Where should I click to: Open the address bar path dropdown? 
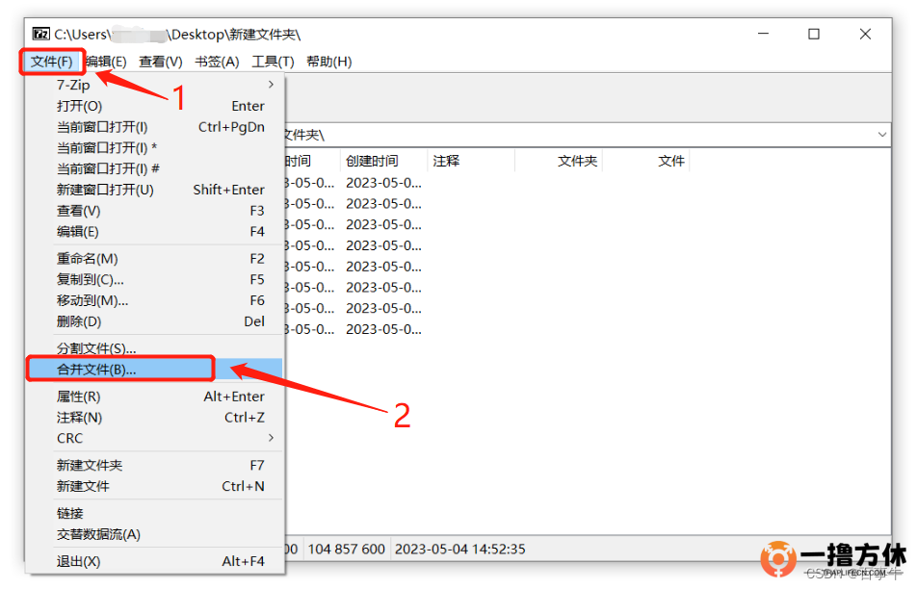(x=882, y=135)
